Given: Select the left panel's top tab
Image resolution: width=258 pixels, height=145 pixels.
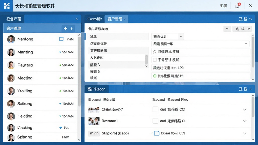Looking at the screenshot, I should point(14,19).
